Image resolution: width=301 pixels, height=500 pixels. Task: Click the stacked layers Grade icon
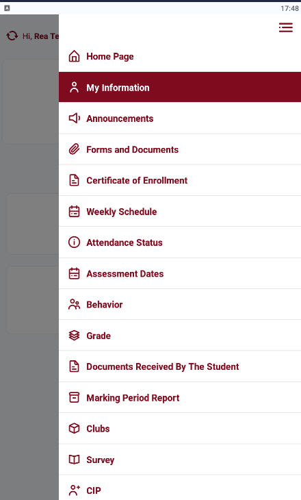tap(74, 336)
